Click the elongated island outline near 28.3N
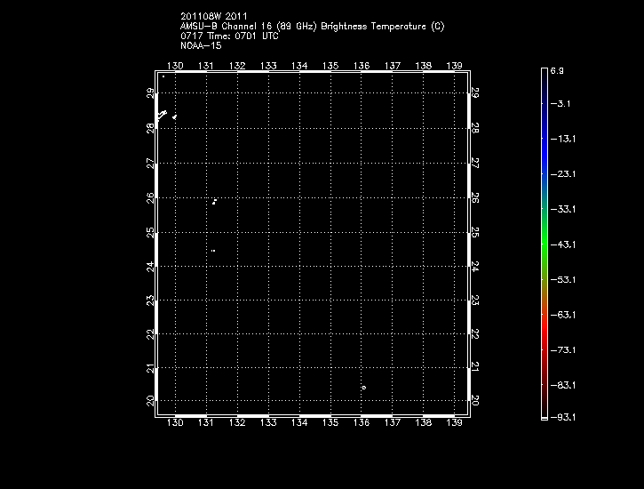 (x=163, y=114)
